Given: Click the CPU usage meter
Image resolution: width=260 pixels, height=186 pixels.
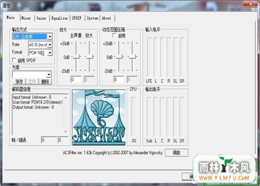Looking at the screenshot, I should point(133,117).
